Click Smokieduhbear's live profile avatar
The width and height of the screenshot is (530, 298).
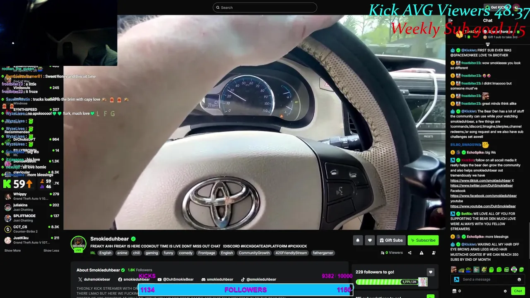coord(78,244)
